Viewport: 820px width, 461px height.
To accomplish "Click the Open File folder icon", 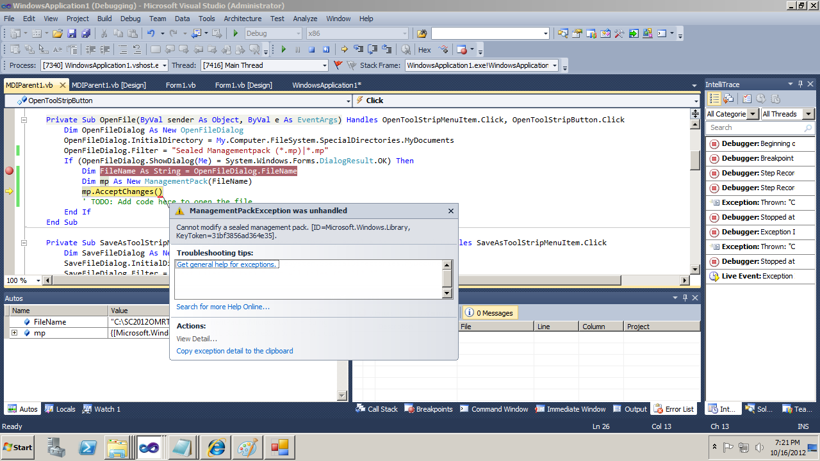I will click(x=58, y=33).
